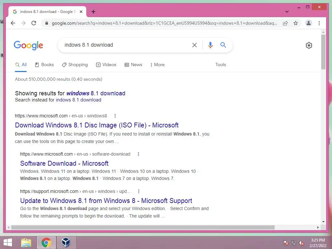The image size is (332, 249).
Task: Clear the search box text
Action: (195, 45)
